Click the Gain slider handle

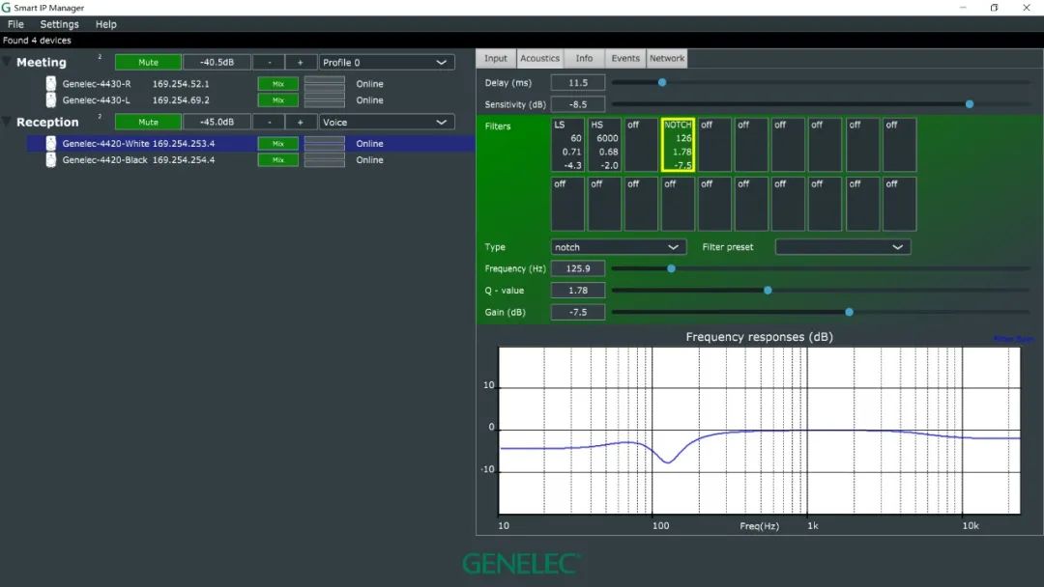(x=849, y=312)
